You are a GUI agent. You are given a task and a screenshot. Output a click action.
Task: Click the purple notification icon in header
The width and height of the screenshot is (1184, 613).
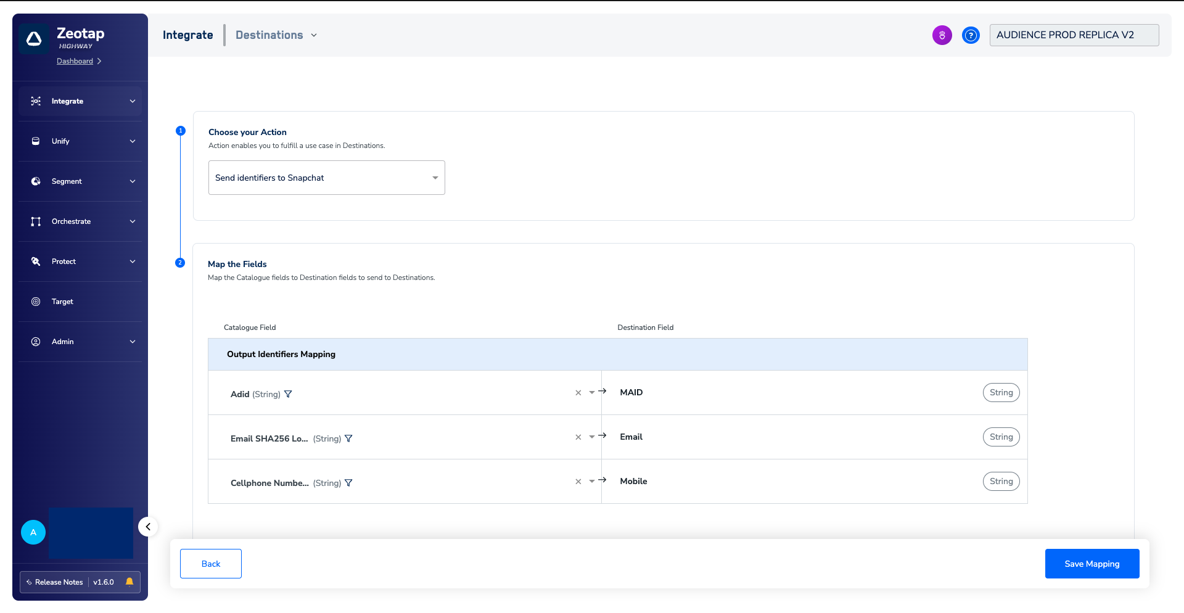point(942,35)
